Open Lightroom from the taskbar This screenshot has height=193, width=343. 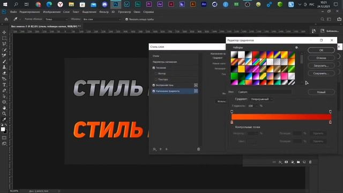point(126,4)
